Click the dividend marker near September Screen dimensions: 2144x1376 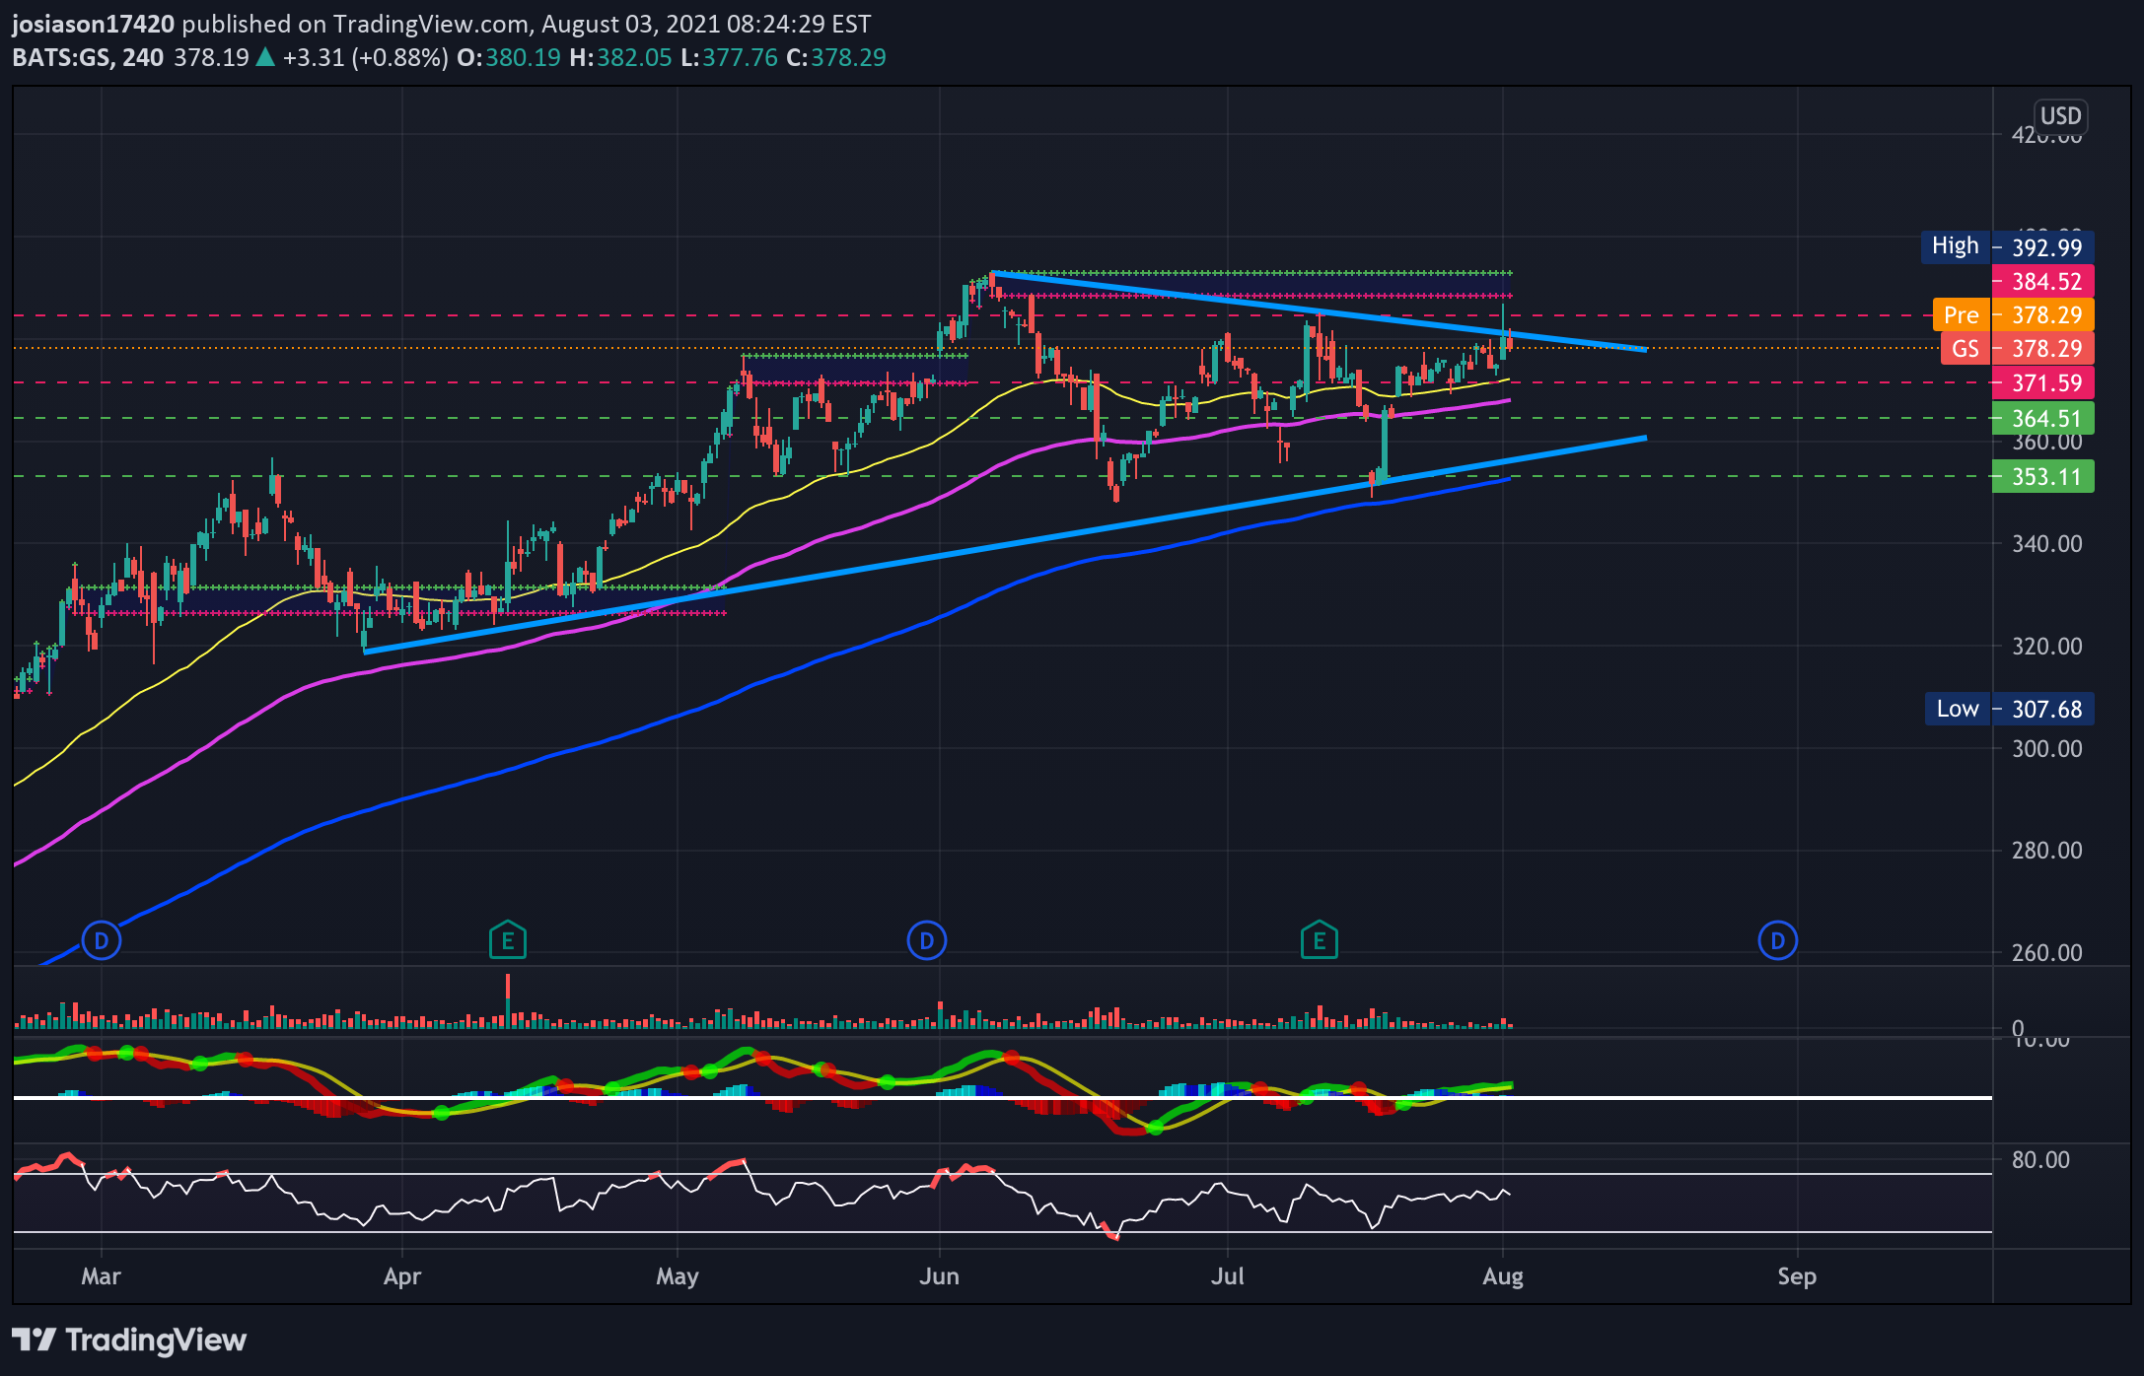[1777, 940]
